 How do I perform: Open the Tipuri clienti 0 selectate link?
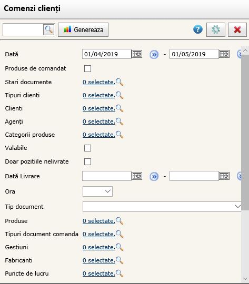(x=99, y=95)
